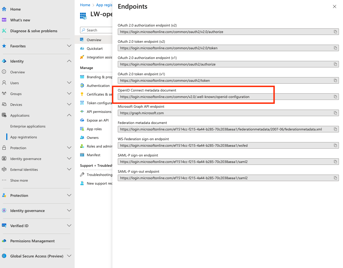343x268 pixels.
Task: Collapse the Applications submenu
Action: (69, 115)
